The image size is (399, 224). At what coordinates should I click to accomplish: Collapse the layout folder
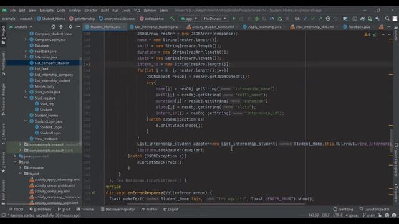[x=20, y=174]
